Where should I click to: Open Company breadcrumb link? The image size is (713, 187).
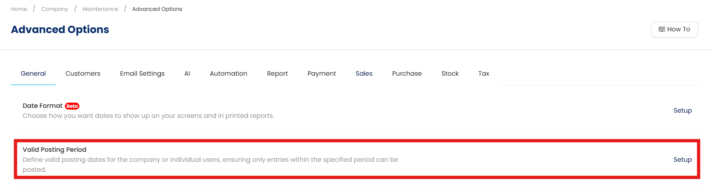click(x=54, y=9)
